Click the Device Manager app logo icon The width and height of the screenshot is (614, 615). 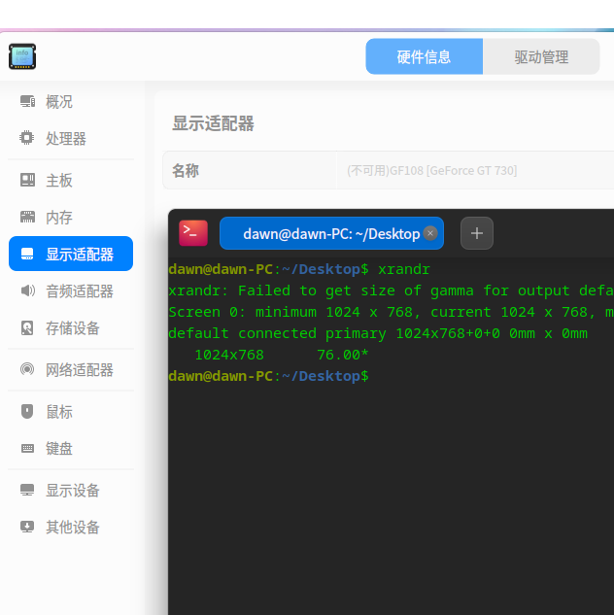pyautogui.click(x=22, y=56)
